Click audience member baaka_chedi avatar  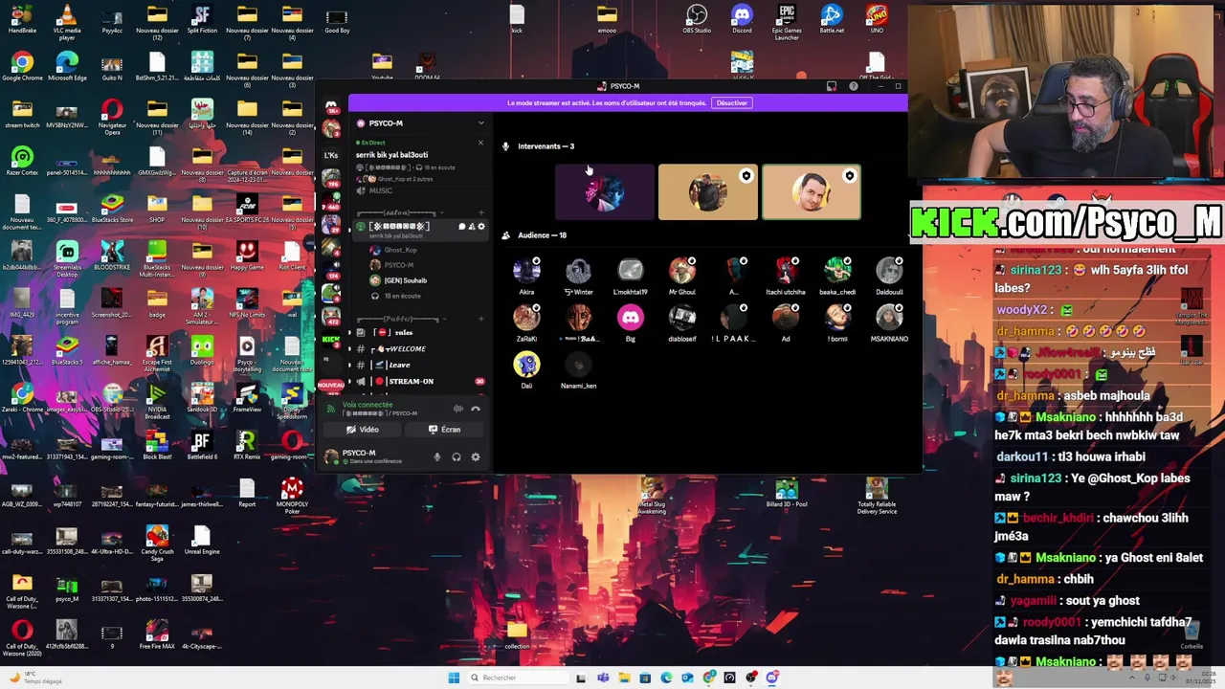click(837, 272)
